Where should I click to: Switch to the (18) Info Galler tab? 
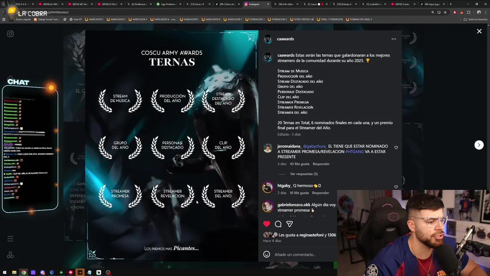285,4
